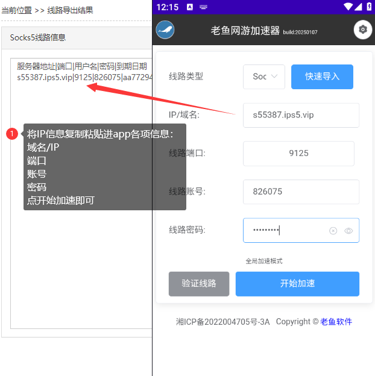Click the 当前位置 breadcrumb label

pyautogui.click(x=16, y=10)
